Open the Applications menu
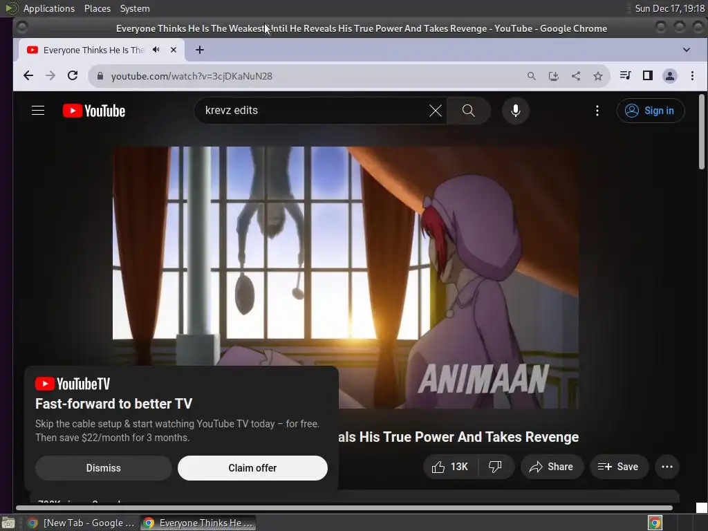Viewport: 708px width, 531px height. pyautogui.click(x=49, y=8)
